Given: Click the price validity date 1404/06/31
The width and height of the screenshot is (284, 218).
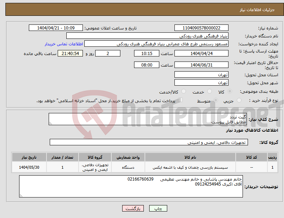Looking at the screenshot, I should point(201,65).
